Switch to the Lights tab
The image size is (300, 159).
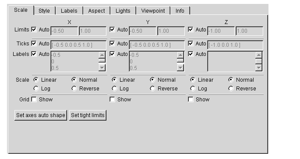[x=123, y=10]
